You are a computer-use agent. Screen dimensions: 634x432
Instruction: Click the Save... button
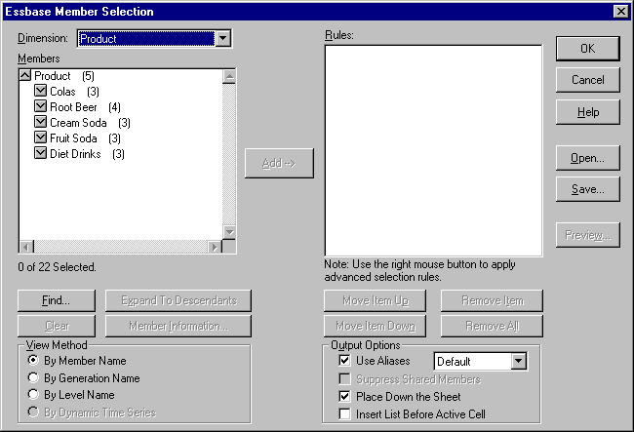(x=587, y=189)
